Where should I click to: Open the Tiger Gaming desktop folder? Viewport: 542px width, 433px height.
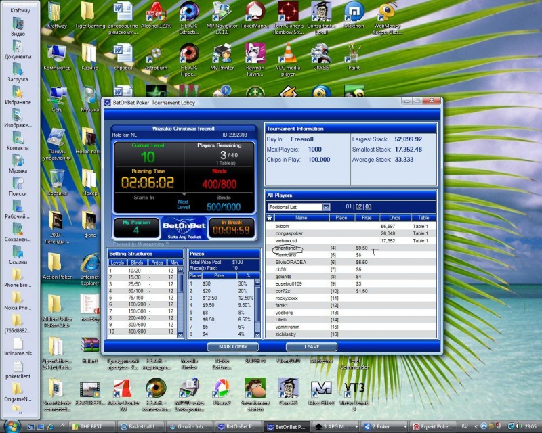coord(89,16)
